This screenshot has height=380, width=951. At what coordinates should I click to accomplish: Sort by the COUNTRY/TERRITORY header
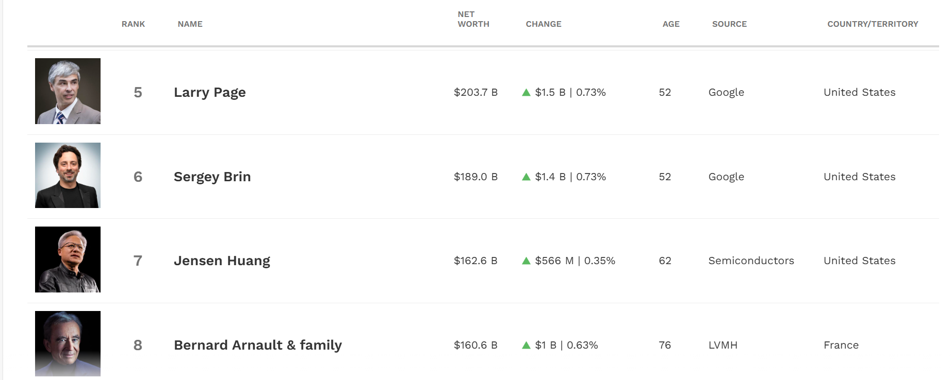tap(872, 24)
